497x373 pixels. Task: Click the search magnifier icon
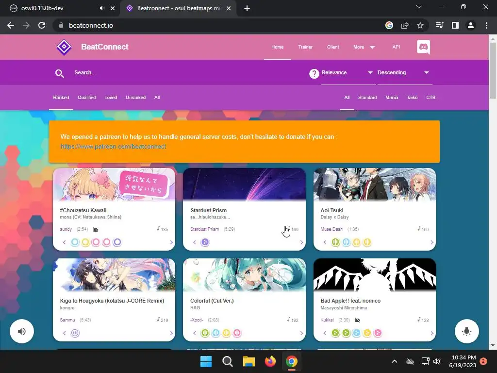click(x=60, y=73)
